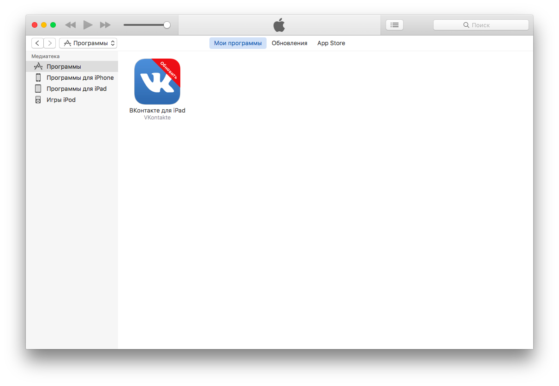Select Игры iPod in the sidebar

72,100
